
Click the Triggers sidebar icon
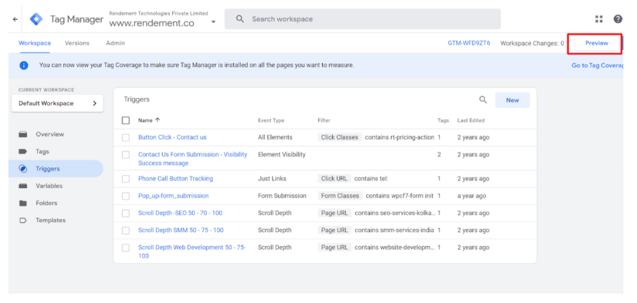[23, 169]
